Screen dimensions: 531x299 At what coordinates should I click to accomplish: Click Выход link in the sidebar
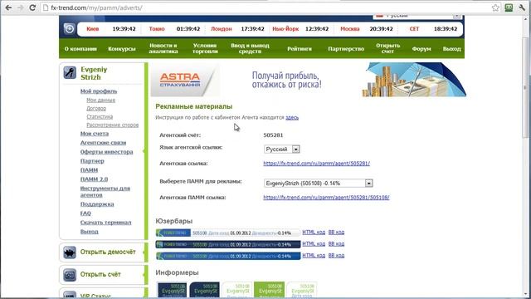point(90,232)
